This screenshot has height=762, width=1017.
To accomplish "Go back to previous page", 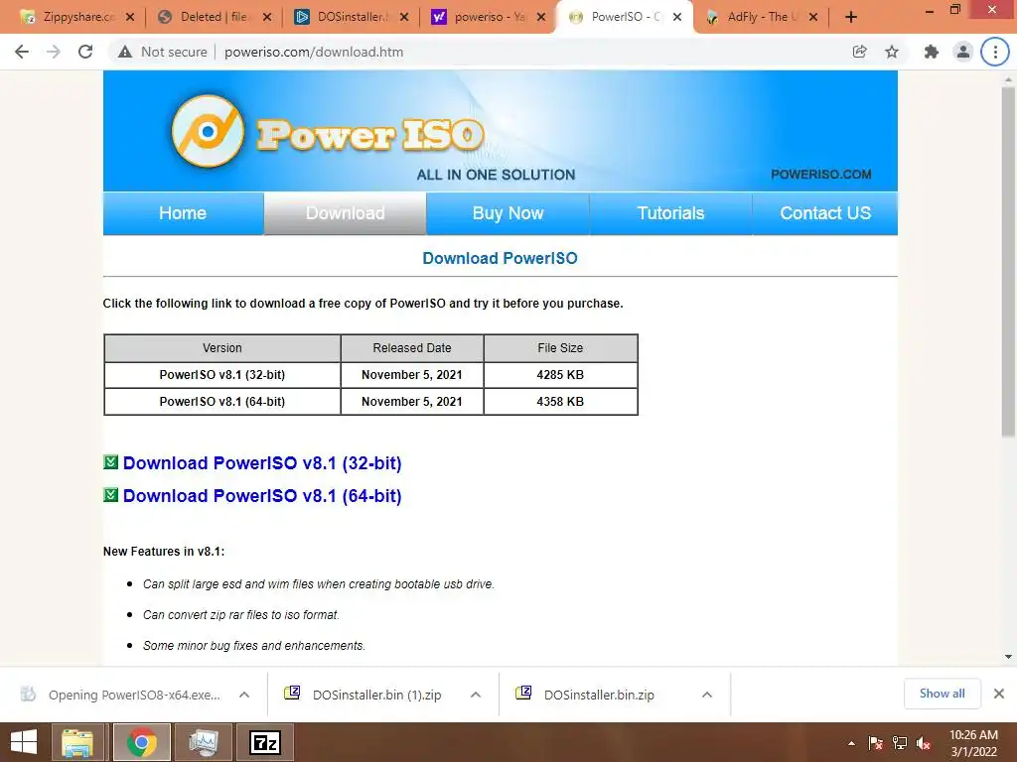I will pos(22,52).
